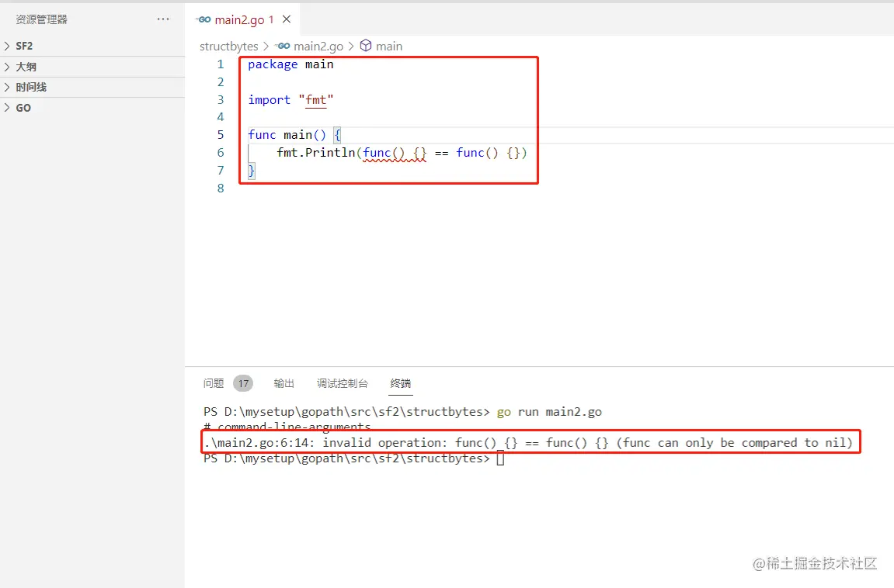The image size is (894, 588).
Task: Select the main2.go editor tab
Action: (242, 19)
